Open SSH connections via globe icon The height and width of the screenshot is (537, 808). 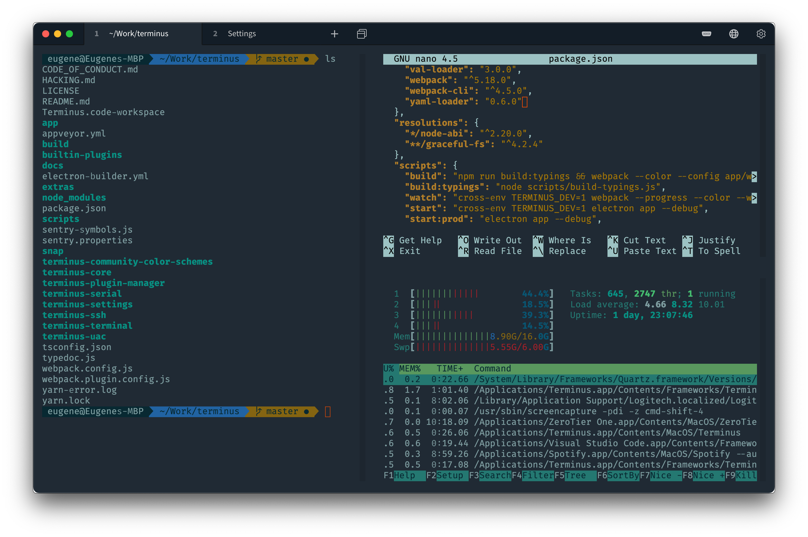(x=734, y=34)
